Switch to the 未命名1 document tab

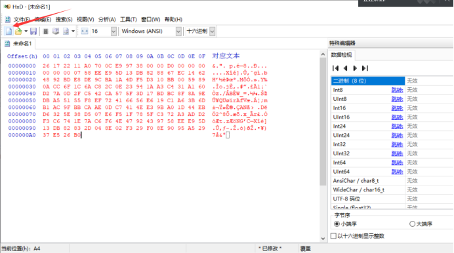point(18,44)
